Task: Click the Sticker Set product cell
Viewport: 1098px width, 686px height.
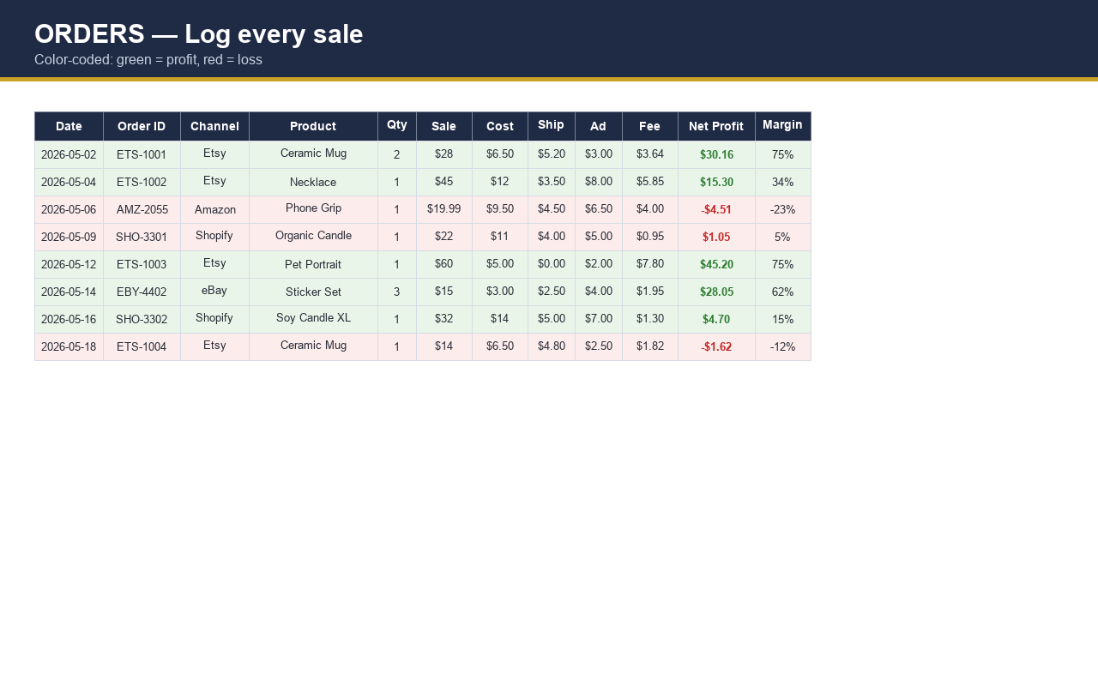Action: click(x=313, y=292)
